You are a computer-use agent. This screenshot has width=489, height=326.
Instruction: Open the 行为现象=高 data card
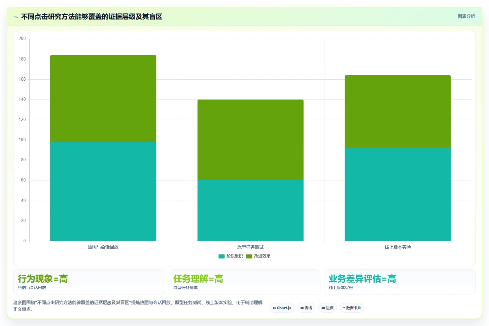tap(89, 282)
